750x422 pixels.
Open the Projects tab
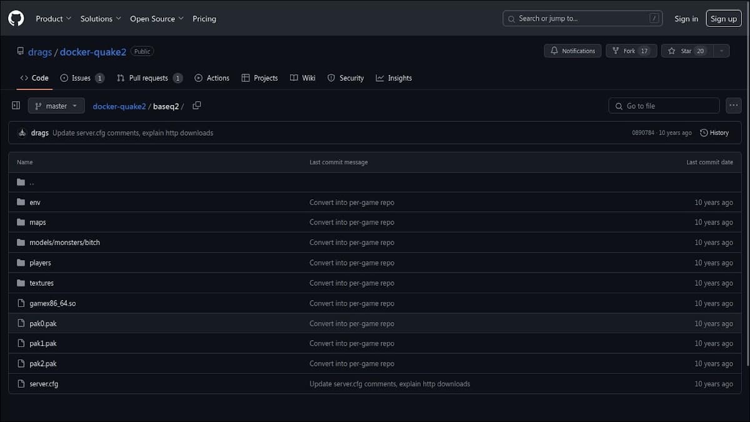tap(259, 78)
